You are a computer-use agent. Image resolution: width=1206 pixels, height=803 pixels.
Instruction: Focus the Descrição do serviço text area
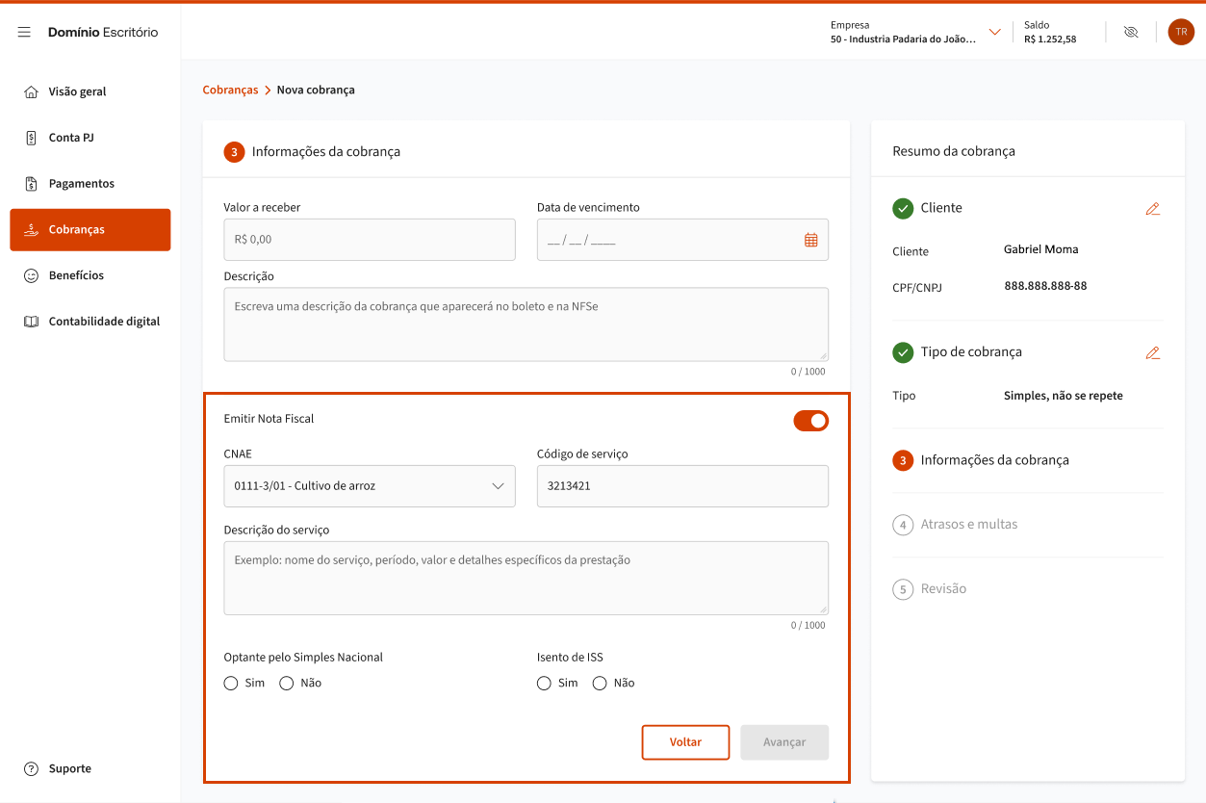click(526, 578)
